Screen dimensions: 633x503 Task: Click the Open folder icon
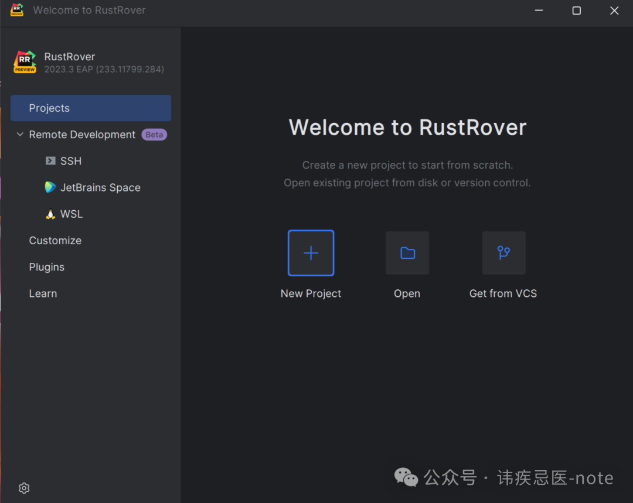pyautogui.click(x=407, y=253)
